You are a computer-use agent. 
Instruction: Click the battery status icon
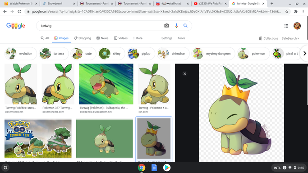pyautogui.click(x=295, y=168)
